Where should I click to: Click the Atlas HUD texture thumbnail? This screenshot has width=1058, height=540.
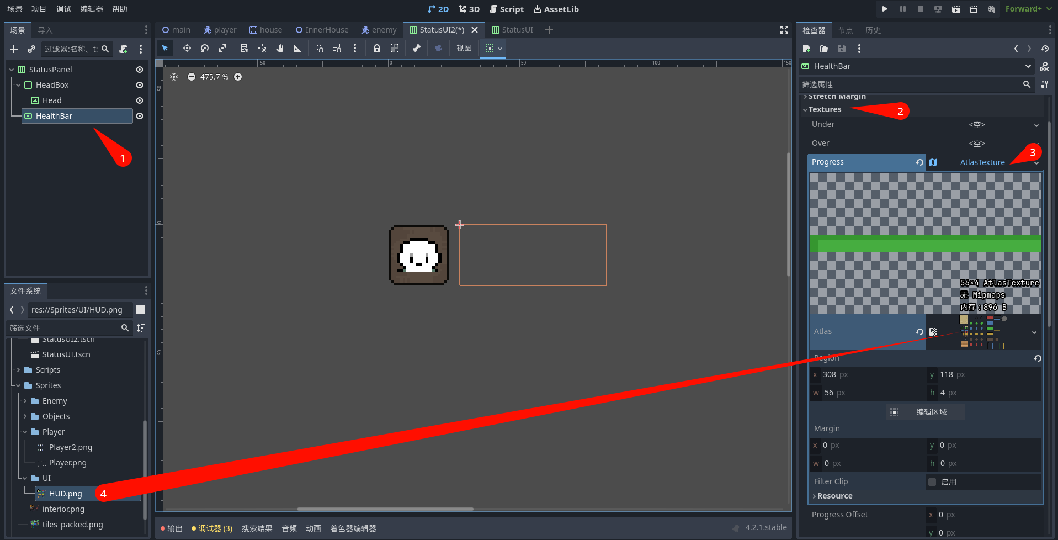click(984, 332)
